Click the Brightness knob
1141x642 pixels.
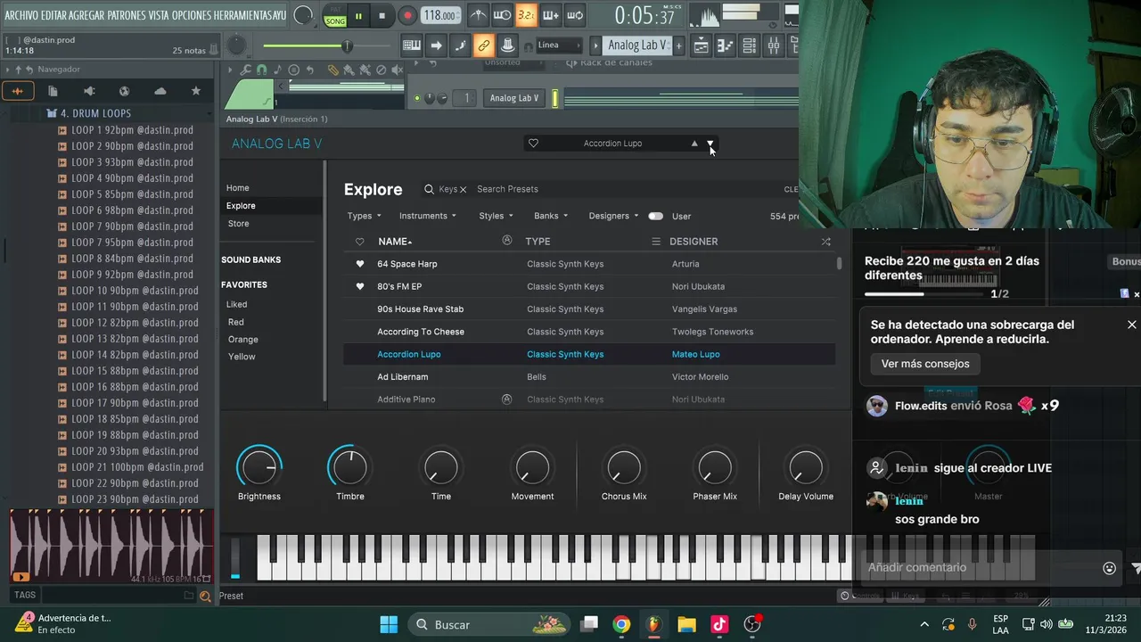[x=259, y=467]
